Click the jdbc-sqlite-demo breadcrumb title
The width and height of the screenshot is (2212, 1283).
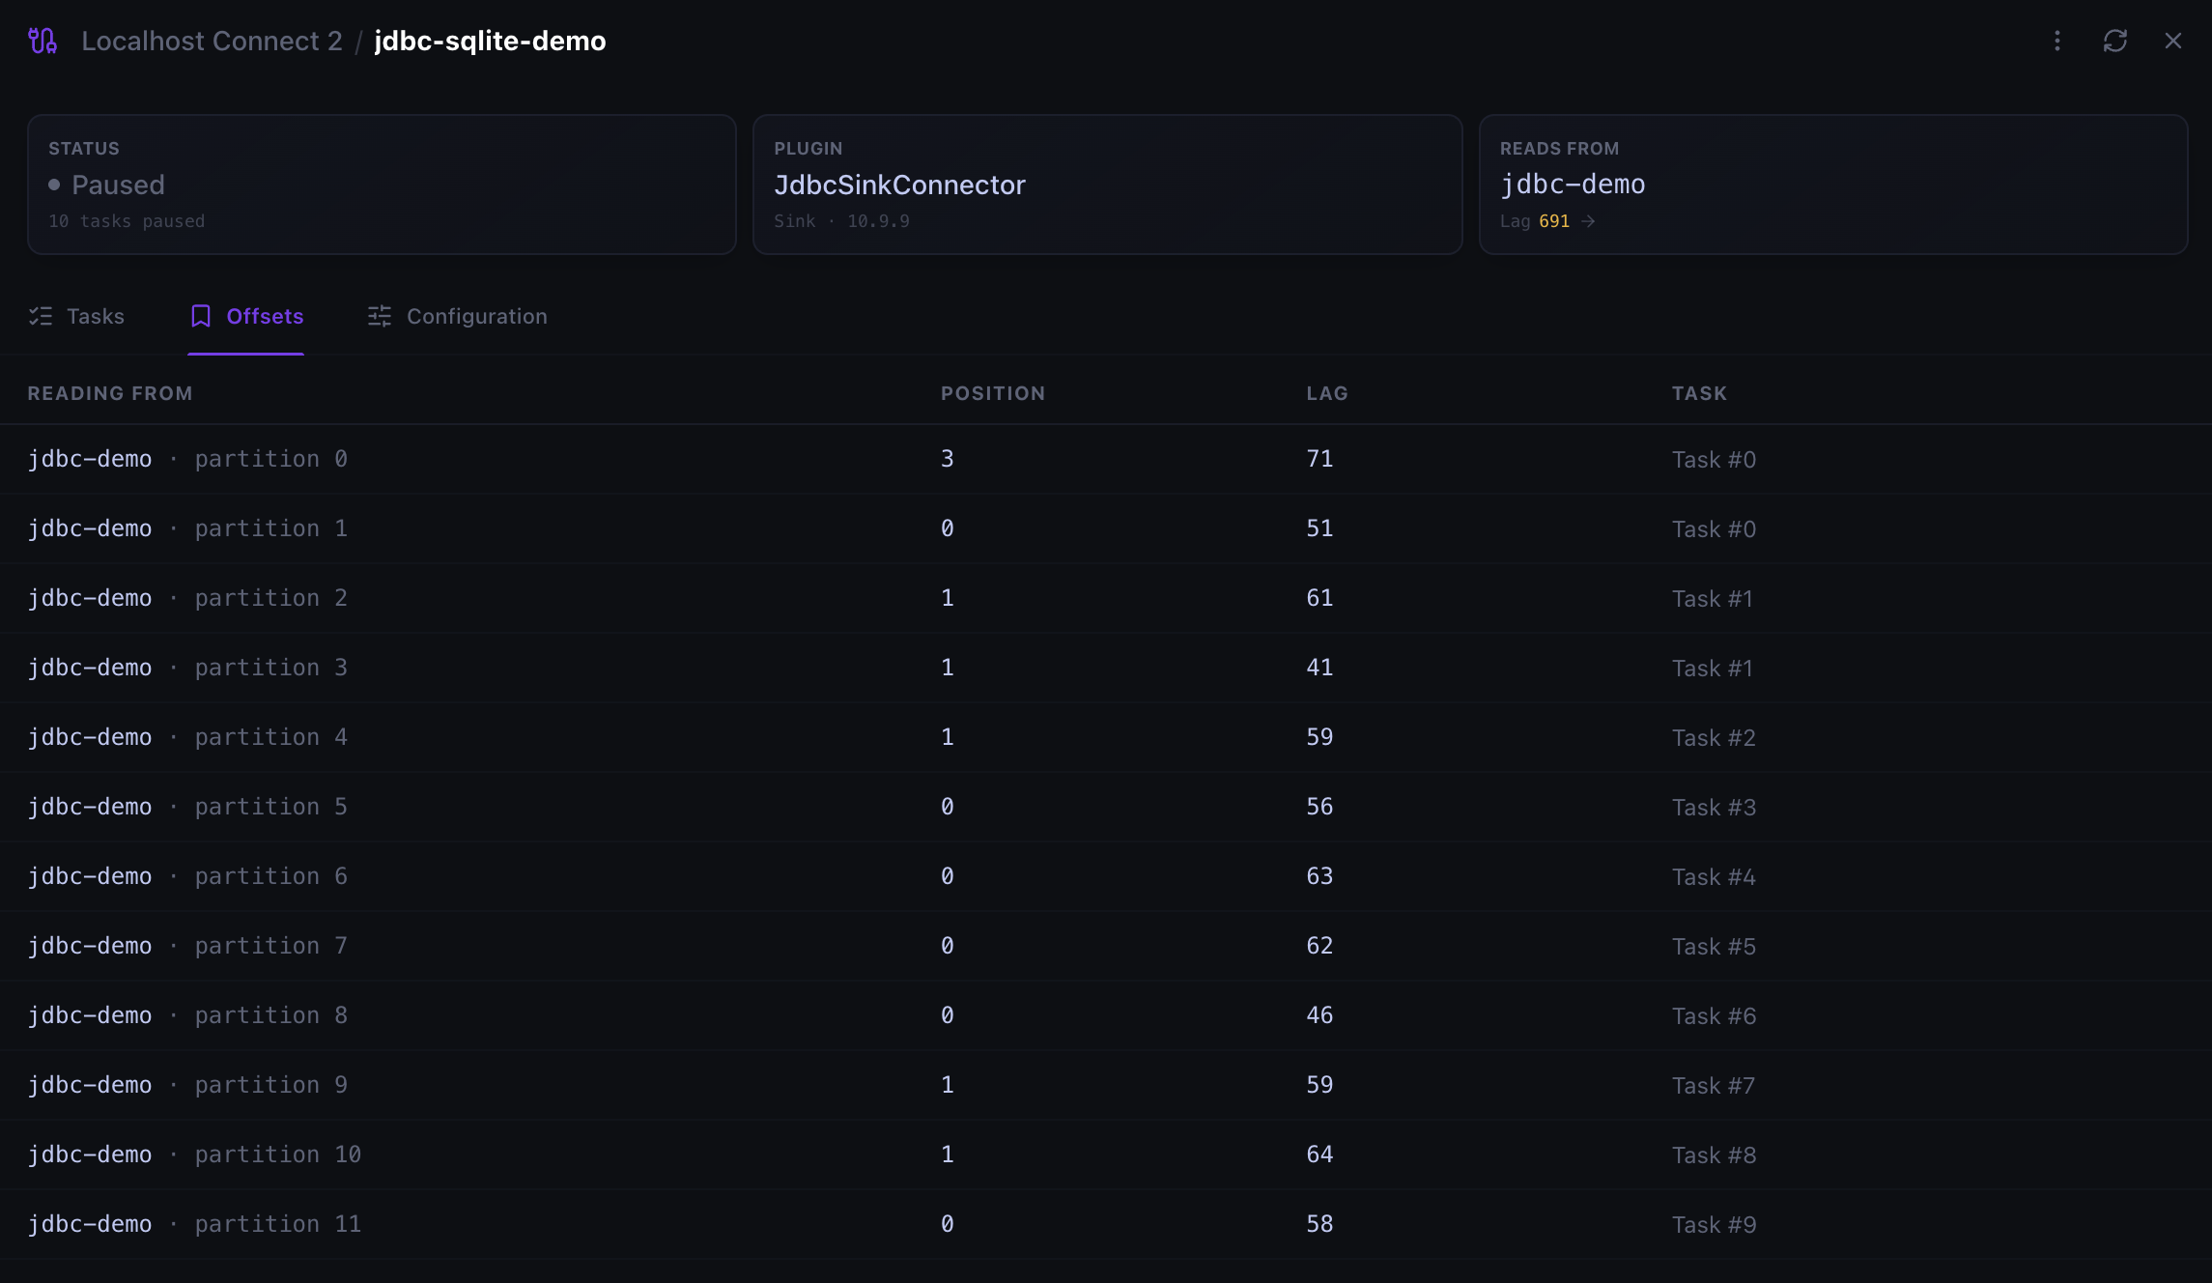coord(490,41)
